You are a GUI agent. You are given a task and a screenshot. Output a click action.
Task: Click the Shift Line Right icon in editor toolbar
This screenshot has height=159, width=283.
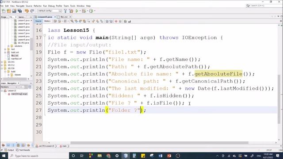(x=111, y=21)
